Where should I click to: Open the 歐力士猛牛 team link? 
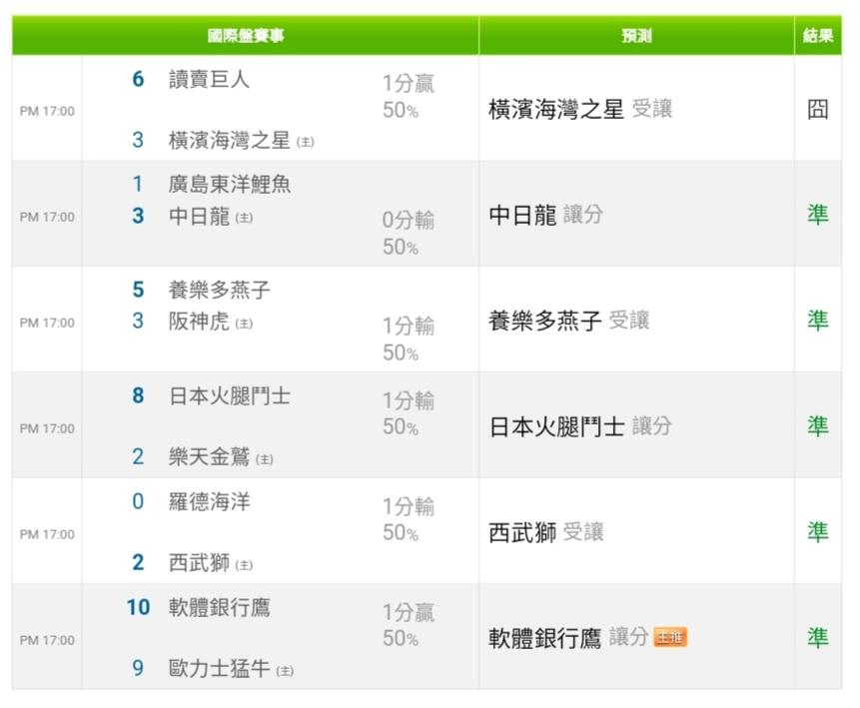point(219,668)
